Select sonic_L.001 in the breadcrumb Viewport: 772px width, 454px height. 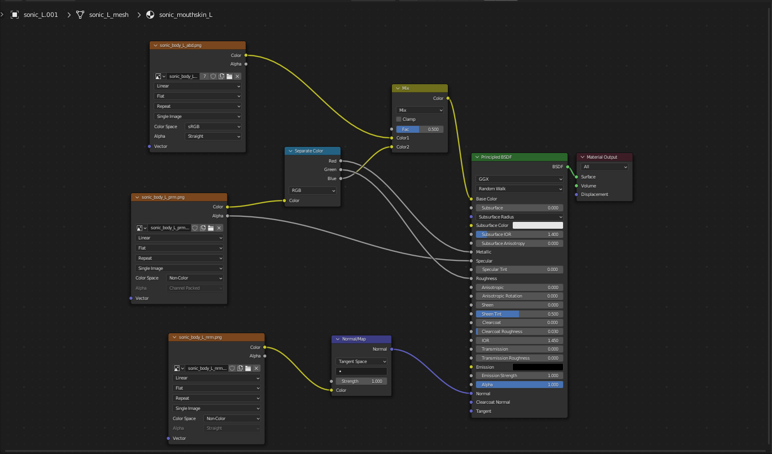tap(41, 15)
